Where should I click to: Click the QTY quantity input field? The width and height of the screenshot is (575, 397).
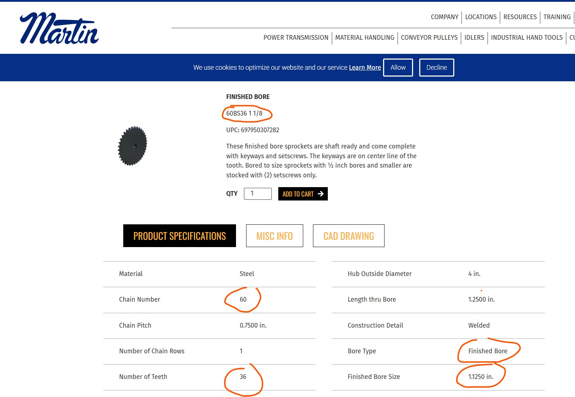[x=258, y=194]
